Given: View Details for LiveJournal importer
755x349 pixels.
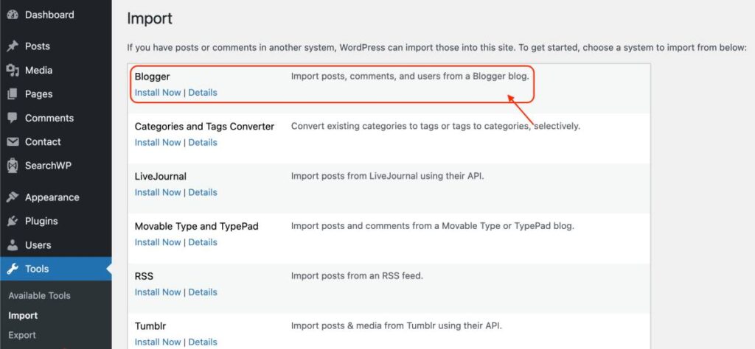Looking at the screenshot, I should click(x=203, y=192).
